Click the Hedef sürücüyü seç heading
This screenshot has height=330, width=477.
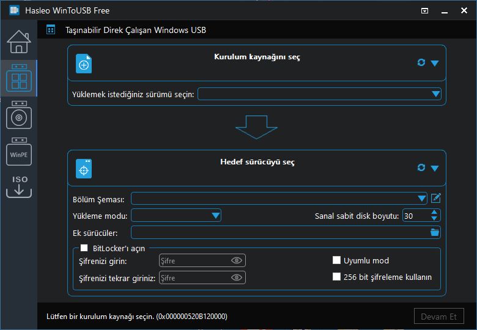point(257,162)
